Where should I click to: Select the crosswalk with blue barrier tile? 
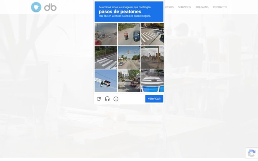tap(152, 80)
